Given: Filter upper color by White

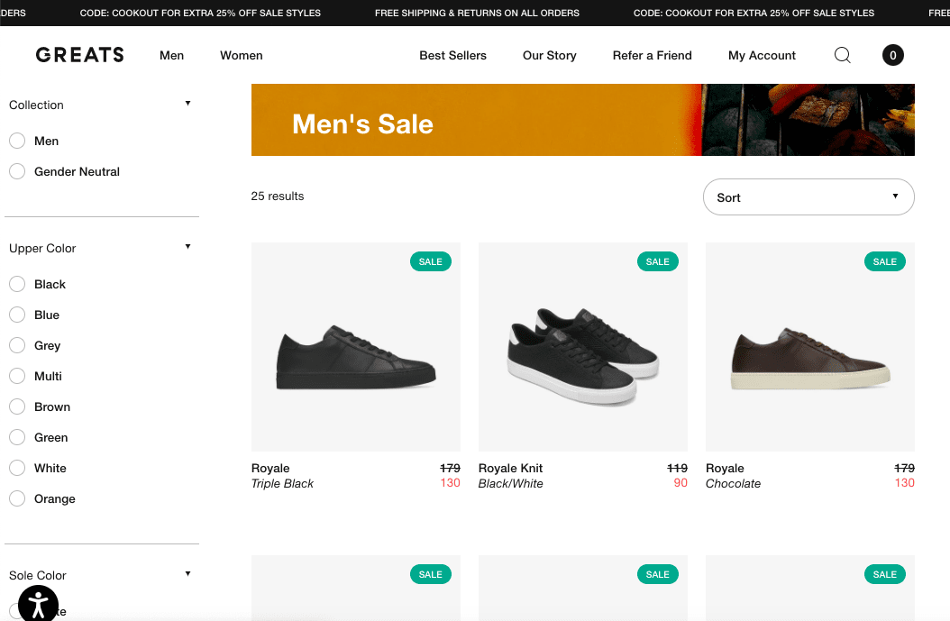Looking at the screenshot, I should coord(17,469).
